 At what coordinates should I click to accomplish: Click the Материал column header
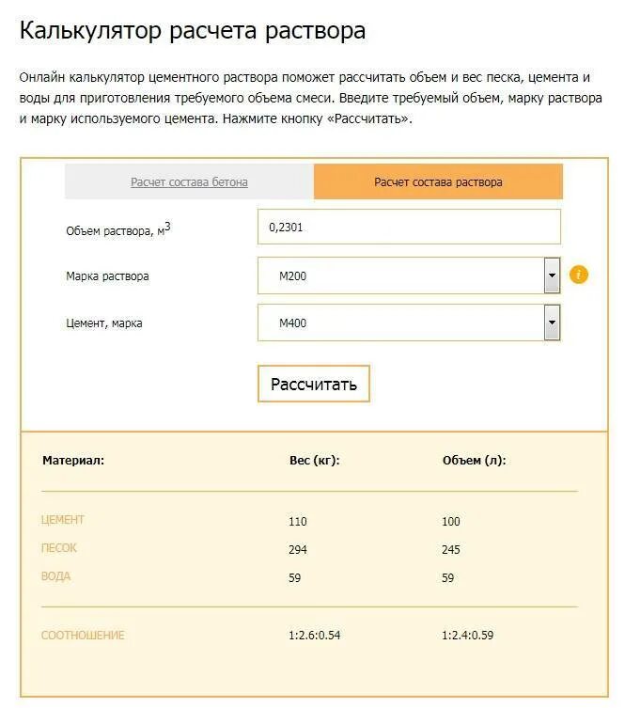click(x=73, y=461)
